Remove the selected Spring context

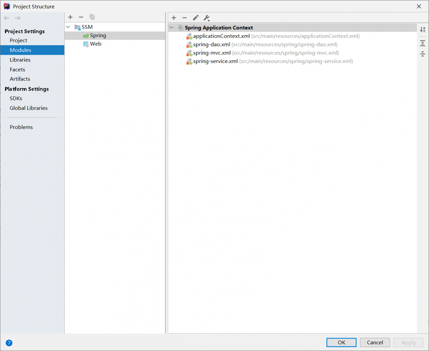point(185,18)
